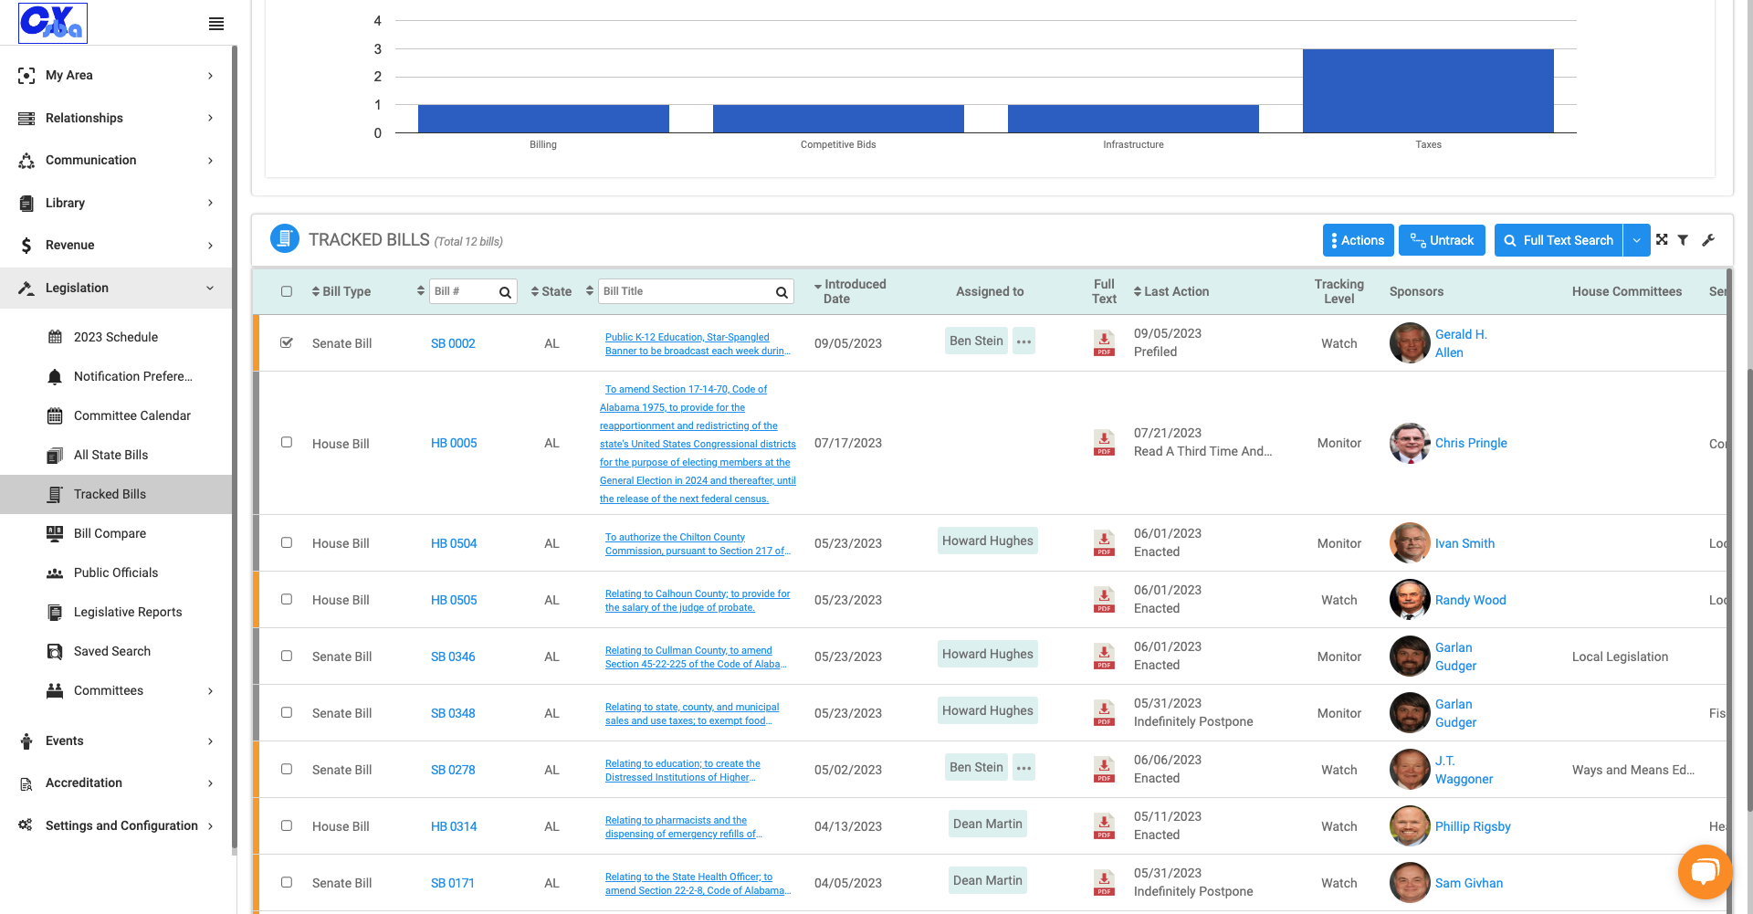Click more options next to Ben Stein SB 0278

pos(1024,768)
